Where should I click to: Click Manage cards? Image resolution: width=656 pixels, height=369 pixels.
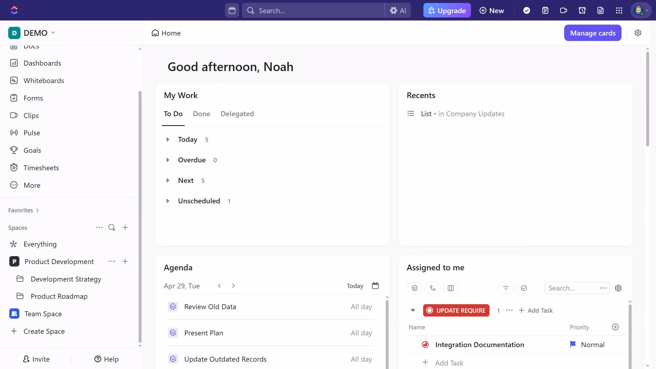(593, 33)
